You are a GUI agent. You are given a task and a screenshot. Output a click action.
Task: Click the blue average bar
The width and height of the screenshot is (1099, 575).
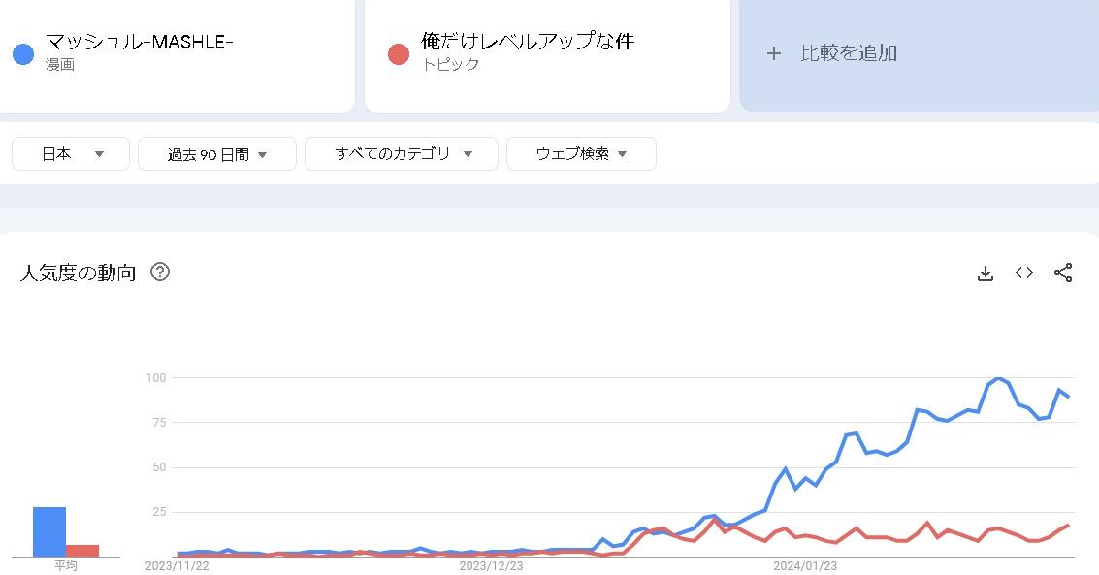(x=49, y=531)
